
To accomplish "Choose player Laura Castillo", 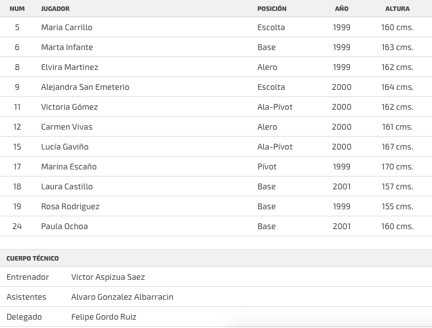I will [67, 187].
